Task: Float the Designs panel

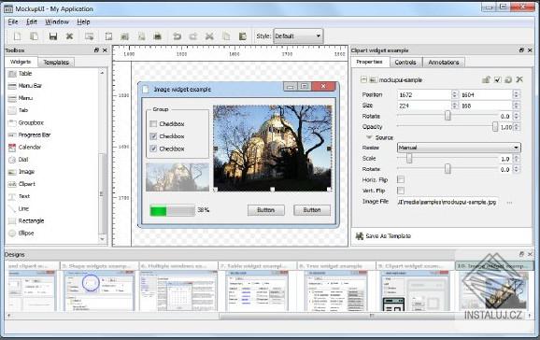Action: point(521,254)
